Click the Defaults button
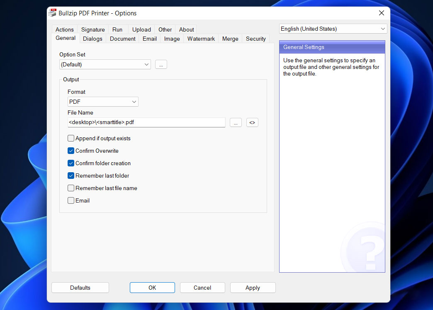This screenshot has height=310, width=433. coord(80,288)
